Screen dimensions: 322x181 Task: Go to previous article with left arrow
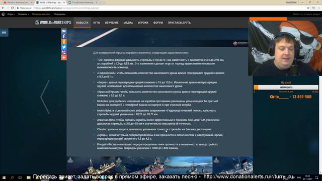click(45, 97)
